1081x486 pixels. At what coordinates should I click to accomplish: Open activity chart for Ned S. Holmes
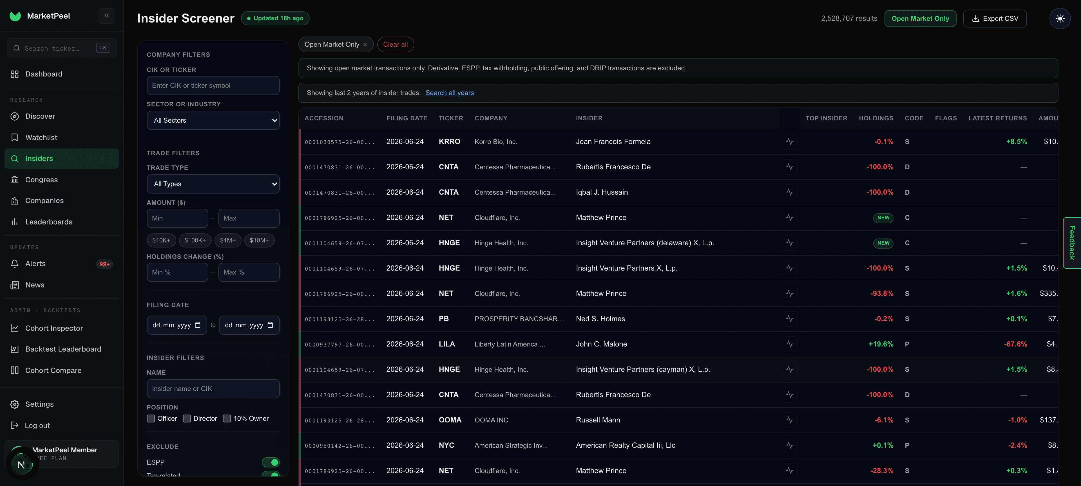(789, 319)
